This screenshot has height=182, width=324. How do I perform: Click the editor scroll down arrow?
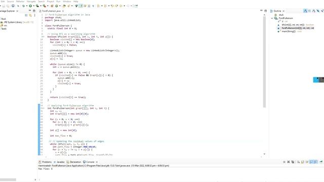(x=264, y=154)
